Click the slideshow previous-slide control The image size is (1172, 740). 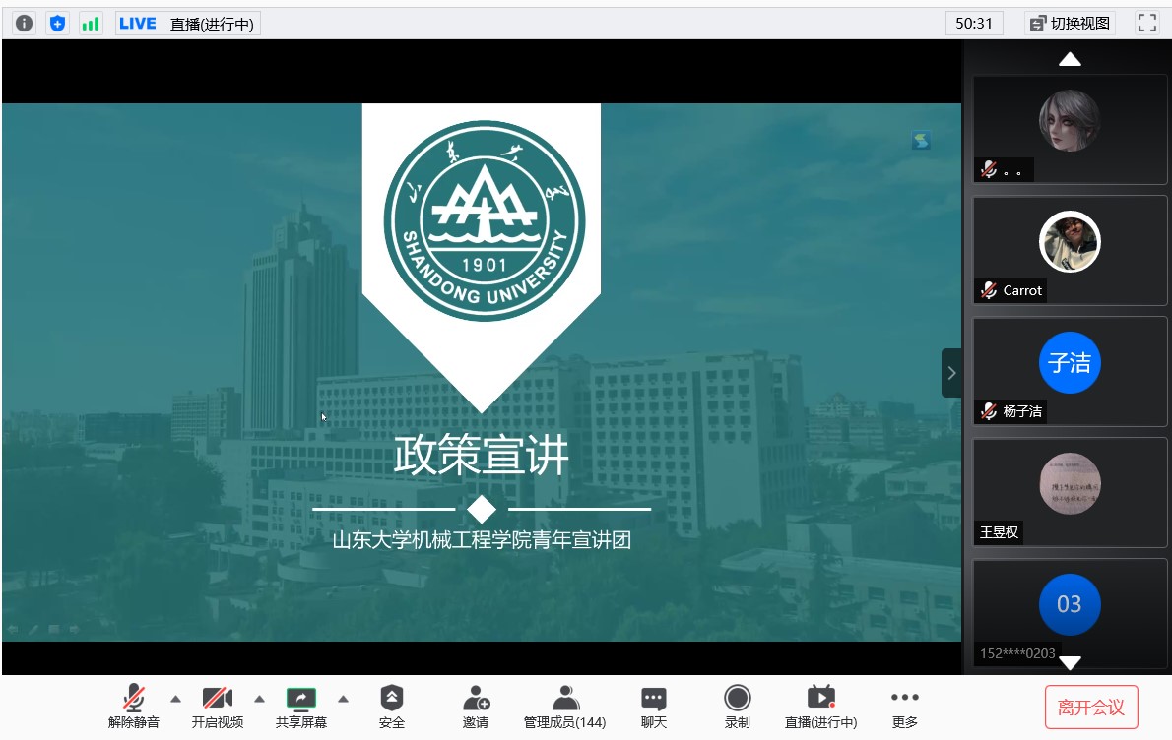pyautogui.click(x=13, y=630)
